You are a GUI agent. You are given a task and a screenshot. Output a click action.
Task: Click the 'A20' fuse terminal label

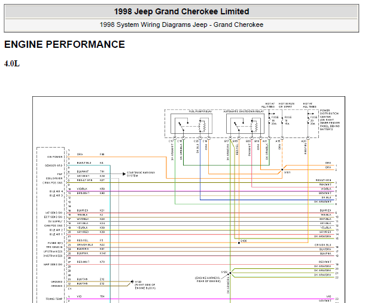(x=304, y=141)
